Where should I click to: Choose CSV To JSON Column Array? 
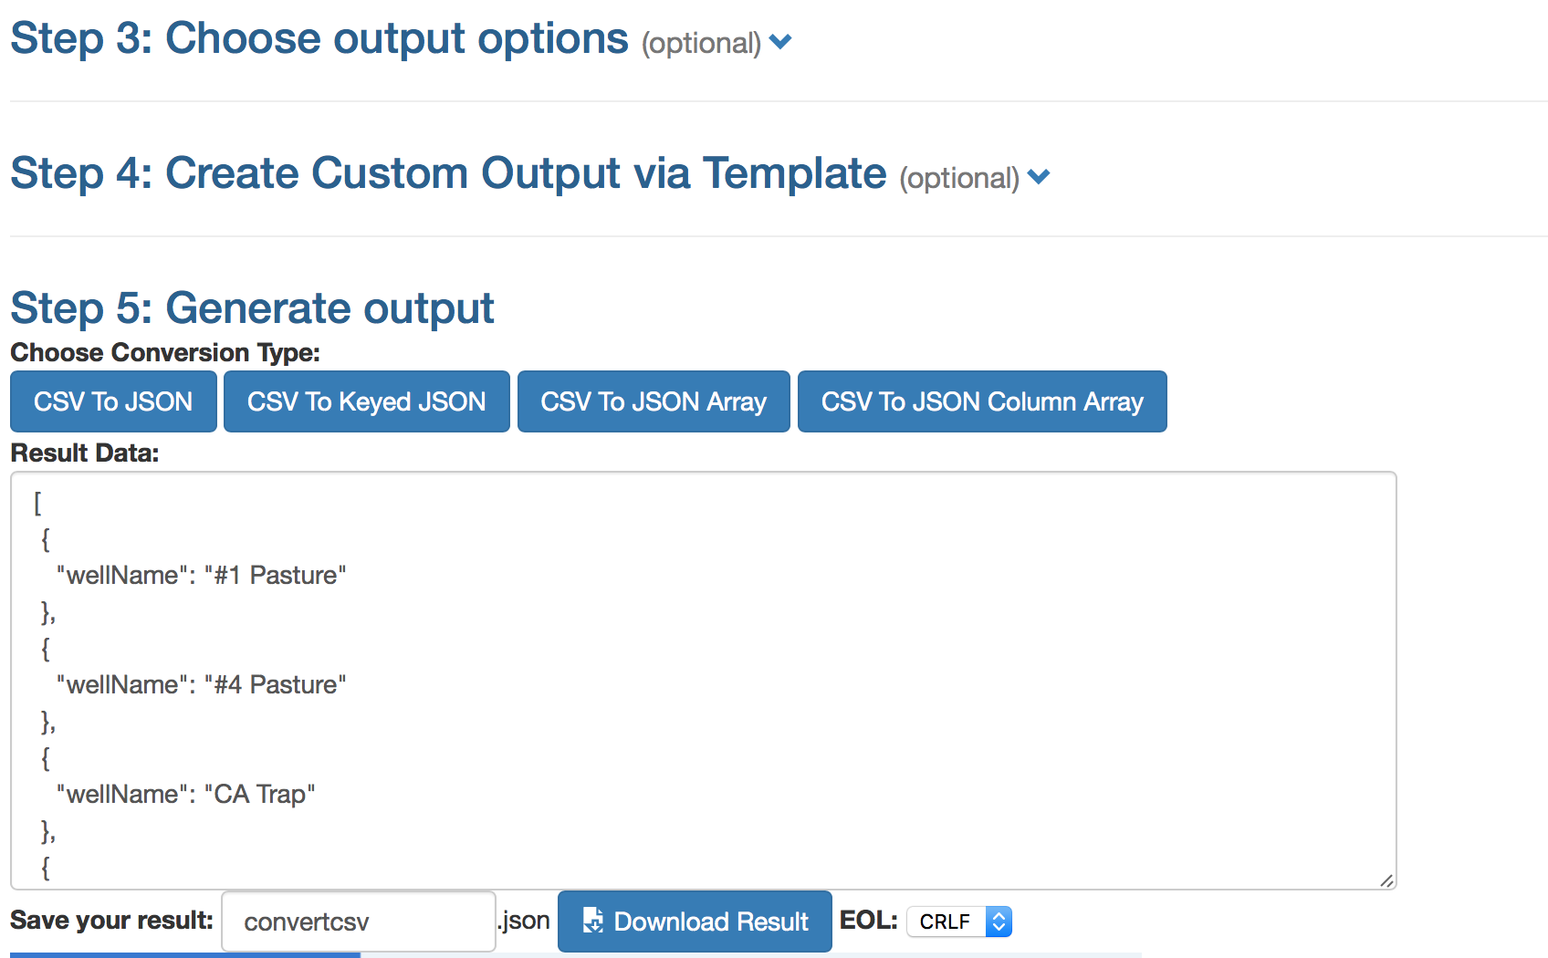click(981, 401)
